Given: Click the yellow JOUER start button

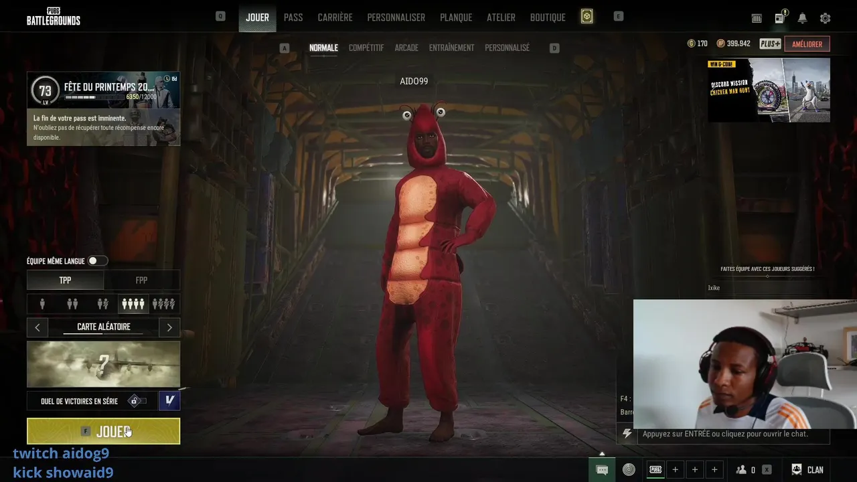Looking at the screenshot, I should coord(103,431).
